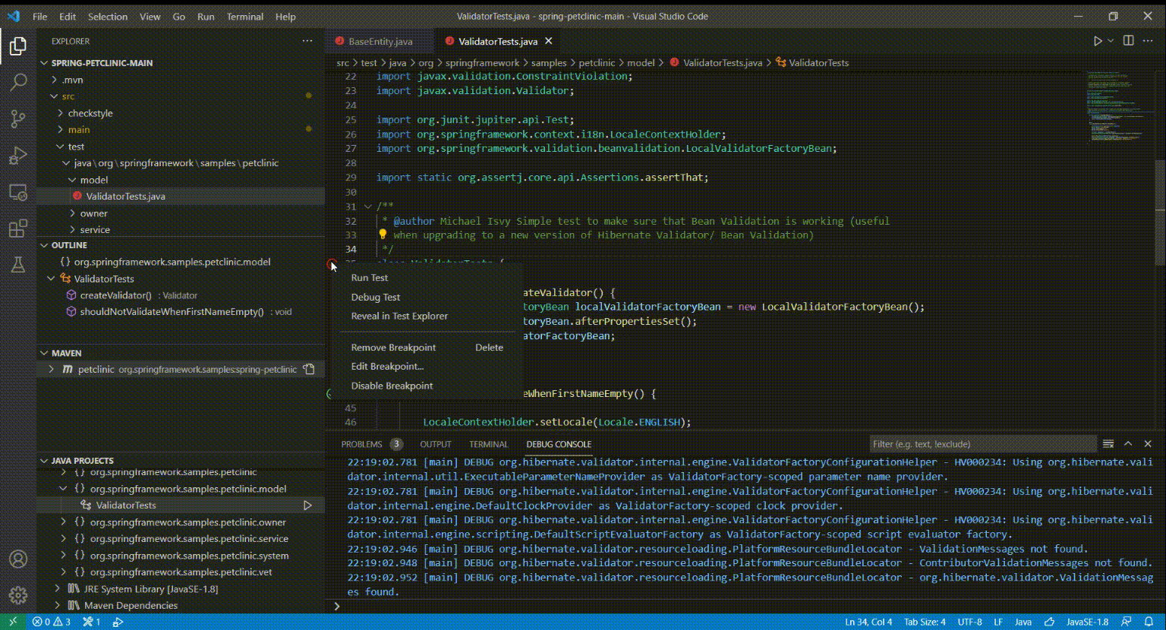
Task: Click the Run Java play icon
Action: 1097,41
